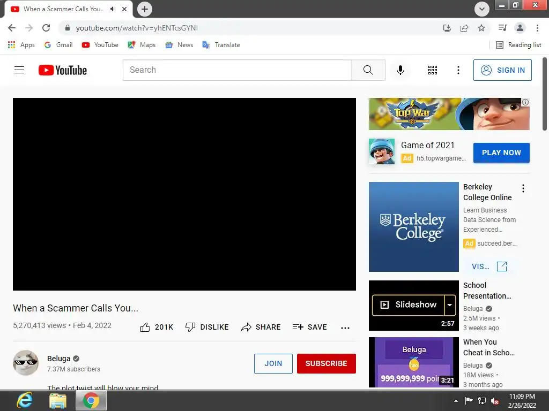Click the muted volume tray icon
The width and height of the screenshot is (549, 411).
pos(495,401)
